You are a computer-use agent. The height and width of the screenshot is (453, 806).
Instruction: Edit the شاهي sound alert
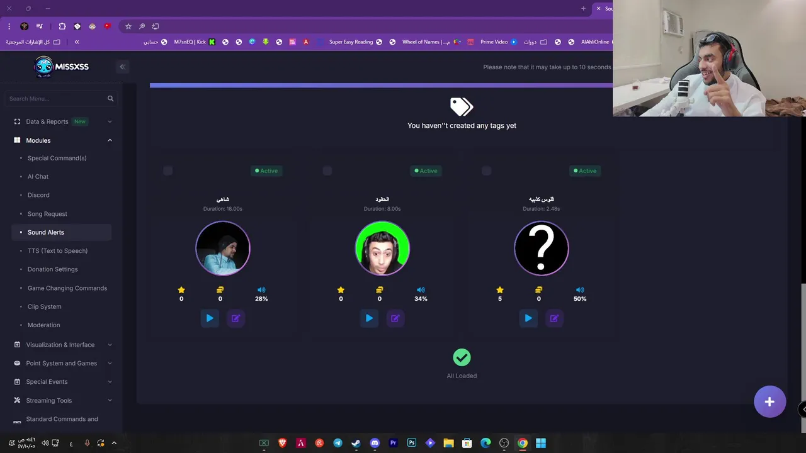(x=236, y=318)
